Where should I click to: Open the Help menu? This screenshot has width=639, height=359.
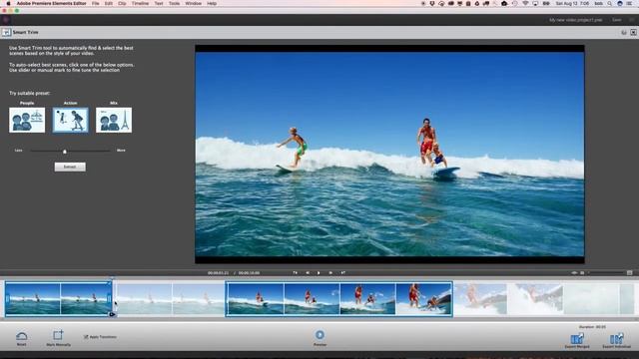(212, 3)
